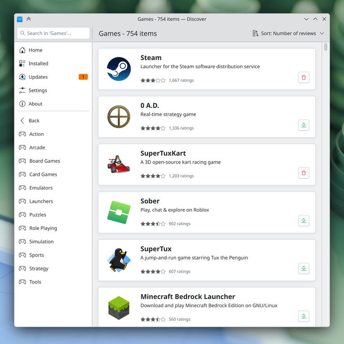The height and width of the screenshot is (344, 344).
Task: Install Sober using the download icon
Action: [304, 221]
